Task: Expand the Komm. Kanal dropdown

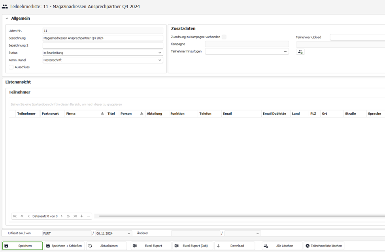Action: pos(160,60)
